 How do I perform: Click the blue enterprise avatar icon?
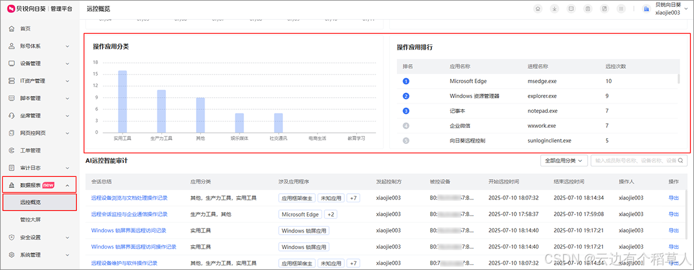647,9
